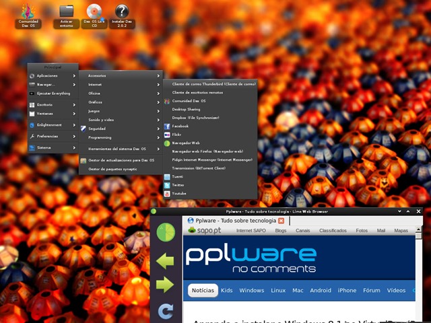Click the Comunidad Dax OS submenu icon
Image resolution: width=431 pixels, height=323 pixels.
pyautogui.click(x=167, y=101)
